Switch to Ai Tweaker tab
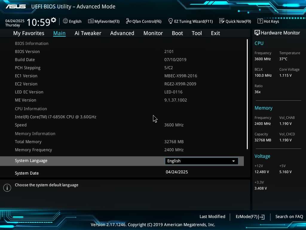This screenshot has height=230, width=306. coord(88,33)
